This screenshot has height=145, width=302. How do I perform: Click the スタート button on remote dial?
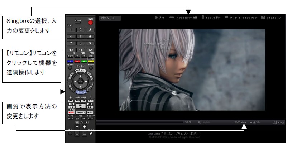[81, 71]
